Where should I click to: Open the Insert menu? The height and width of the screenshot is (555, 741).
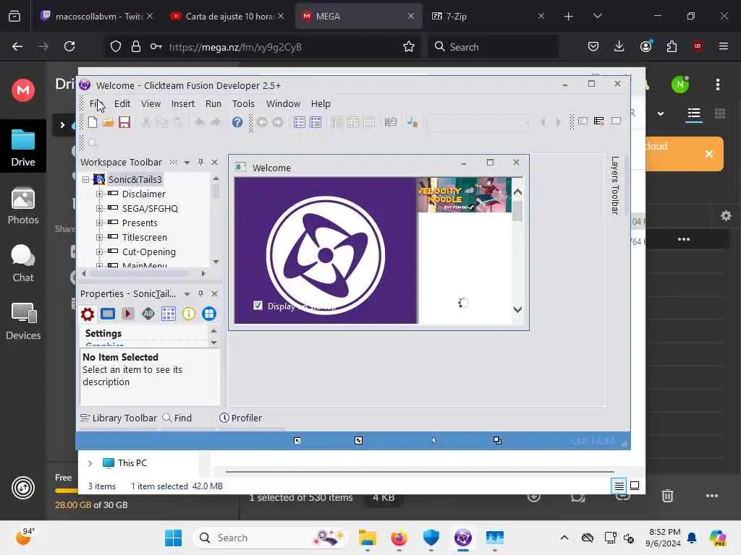(x=183, y=104)
